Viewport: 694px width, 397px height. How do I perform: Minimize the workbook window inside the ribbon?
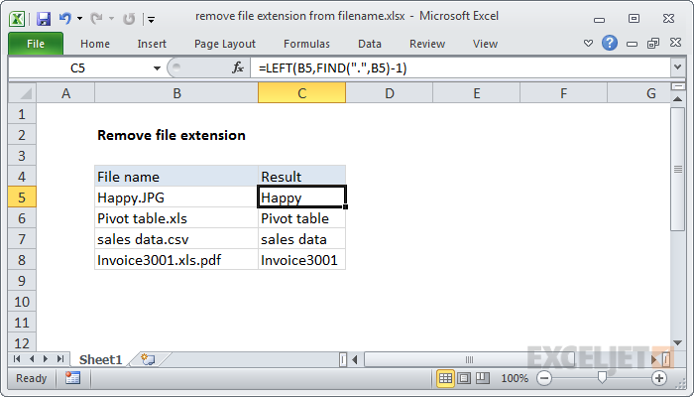(x=633, y=44)
